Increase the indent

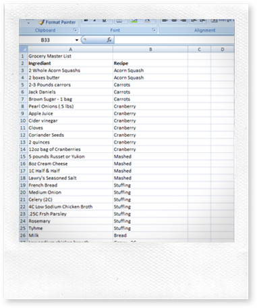[202, 21]
